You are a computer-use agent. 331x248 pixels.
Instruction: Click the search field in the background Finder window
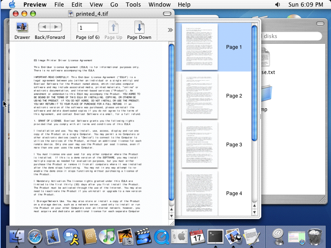[x=291, y=36]
